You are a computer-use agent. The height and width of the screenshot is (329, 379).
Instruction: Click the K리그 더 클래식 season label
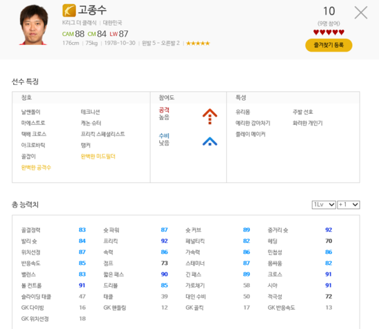click(x=79, y=23)
